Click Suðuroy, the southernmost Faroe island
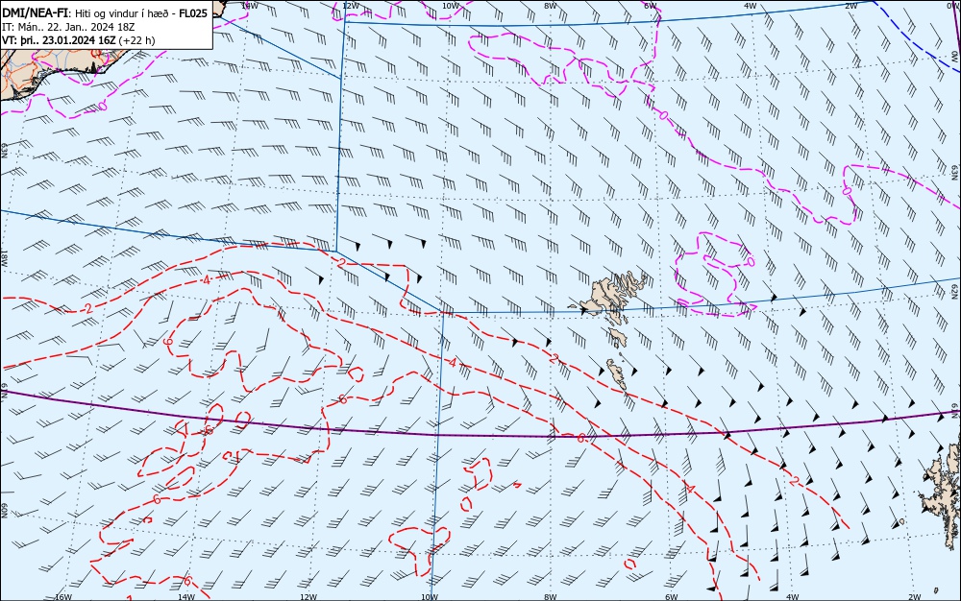Viewport: 961px width, 601px height. tap(617, 373)
